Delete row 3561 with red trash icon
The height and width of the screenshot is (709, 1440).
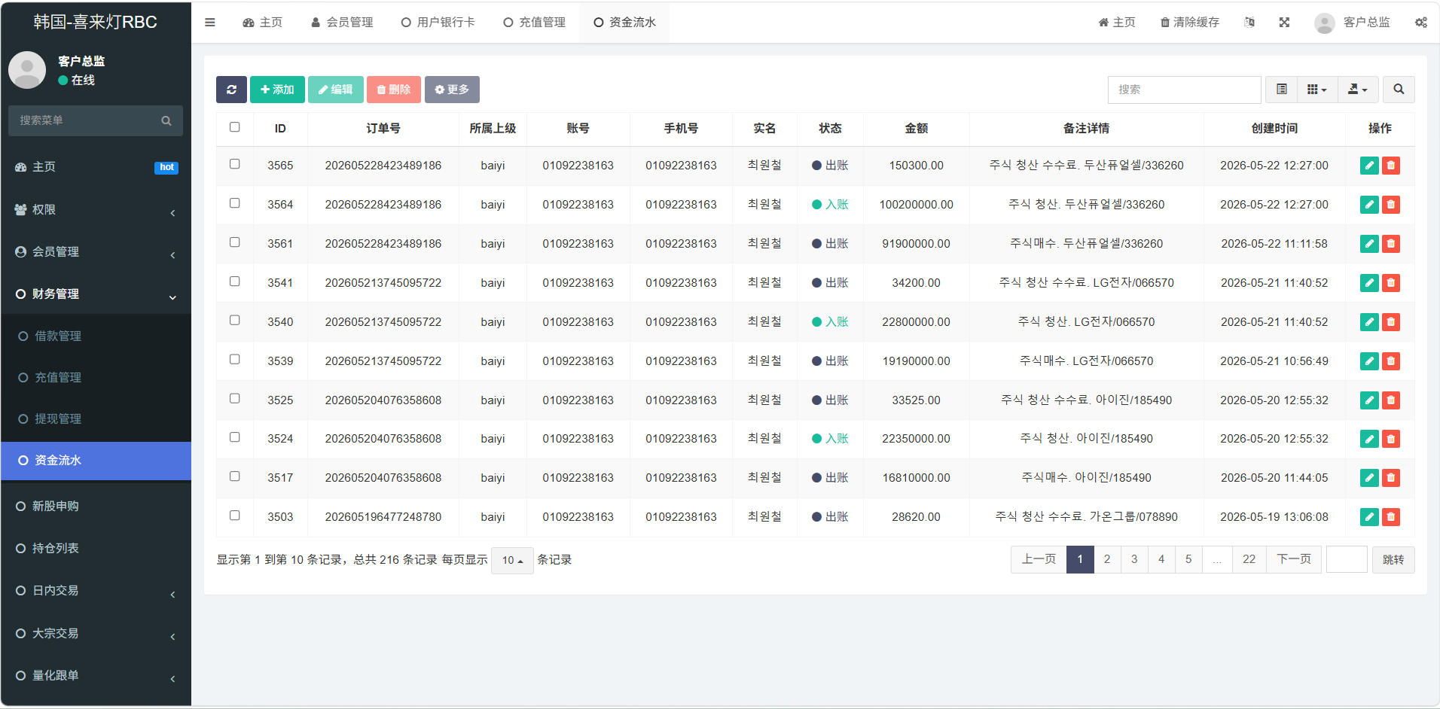[1391, 244]
